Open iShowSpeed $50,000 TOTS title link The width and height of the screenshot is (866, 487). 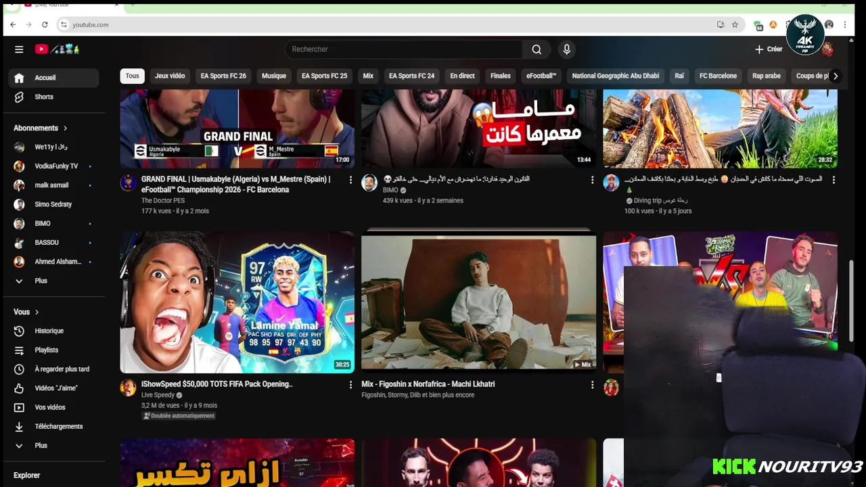coord(217,384)
